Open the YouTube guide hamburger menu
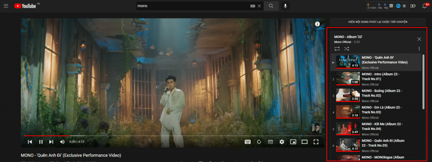Viewport: 432px width, 162px height. point(6,6)
